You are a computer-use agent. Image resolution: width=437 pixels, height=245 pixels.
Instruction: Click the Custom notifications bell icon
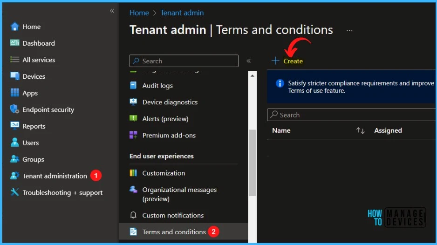pos(133,215)
